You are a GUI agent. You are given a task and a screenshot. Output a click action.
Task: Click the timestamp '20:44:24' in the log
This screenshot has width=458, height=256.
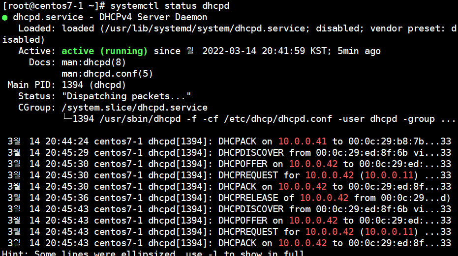(67, 142)
